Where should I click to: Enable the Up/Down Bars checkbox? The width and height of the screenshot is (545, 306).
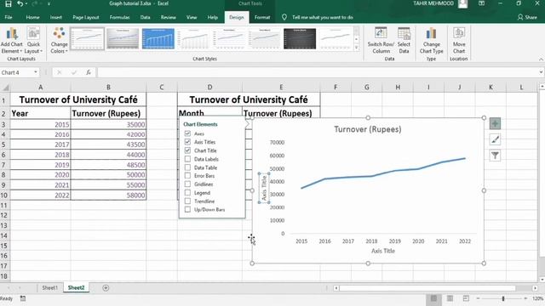point(187,210)
